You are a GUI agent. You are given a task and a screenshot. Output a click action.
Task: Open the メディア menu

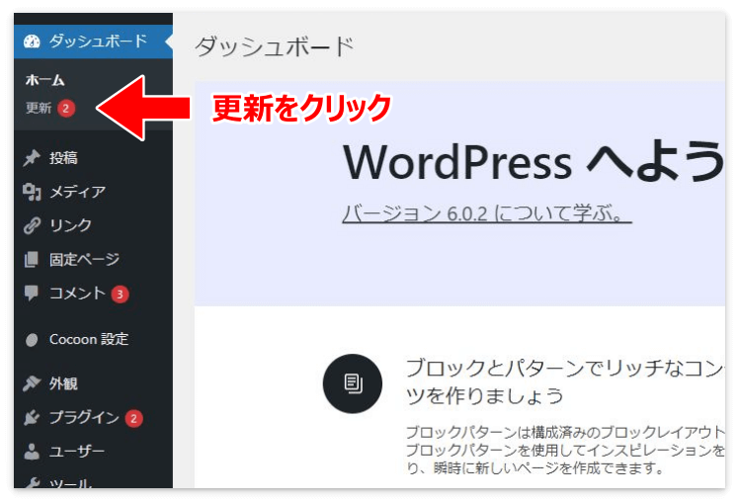[x=93, y=192]
